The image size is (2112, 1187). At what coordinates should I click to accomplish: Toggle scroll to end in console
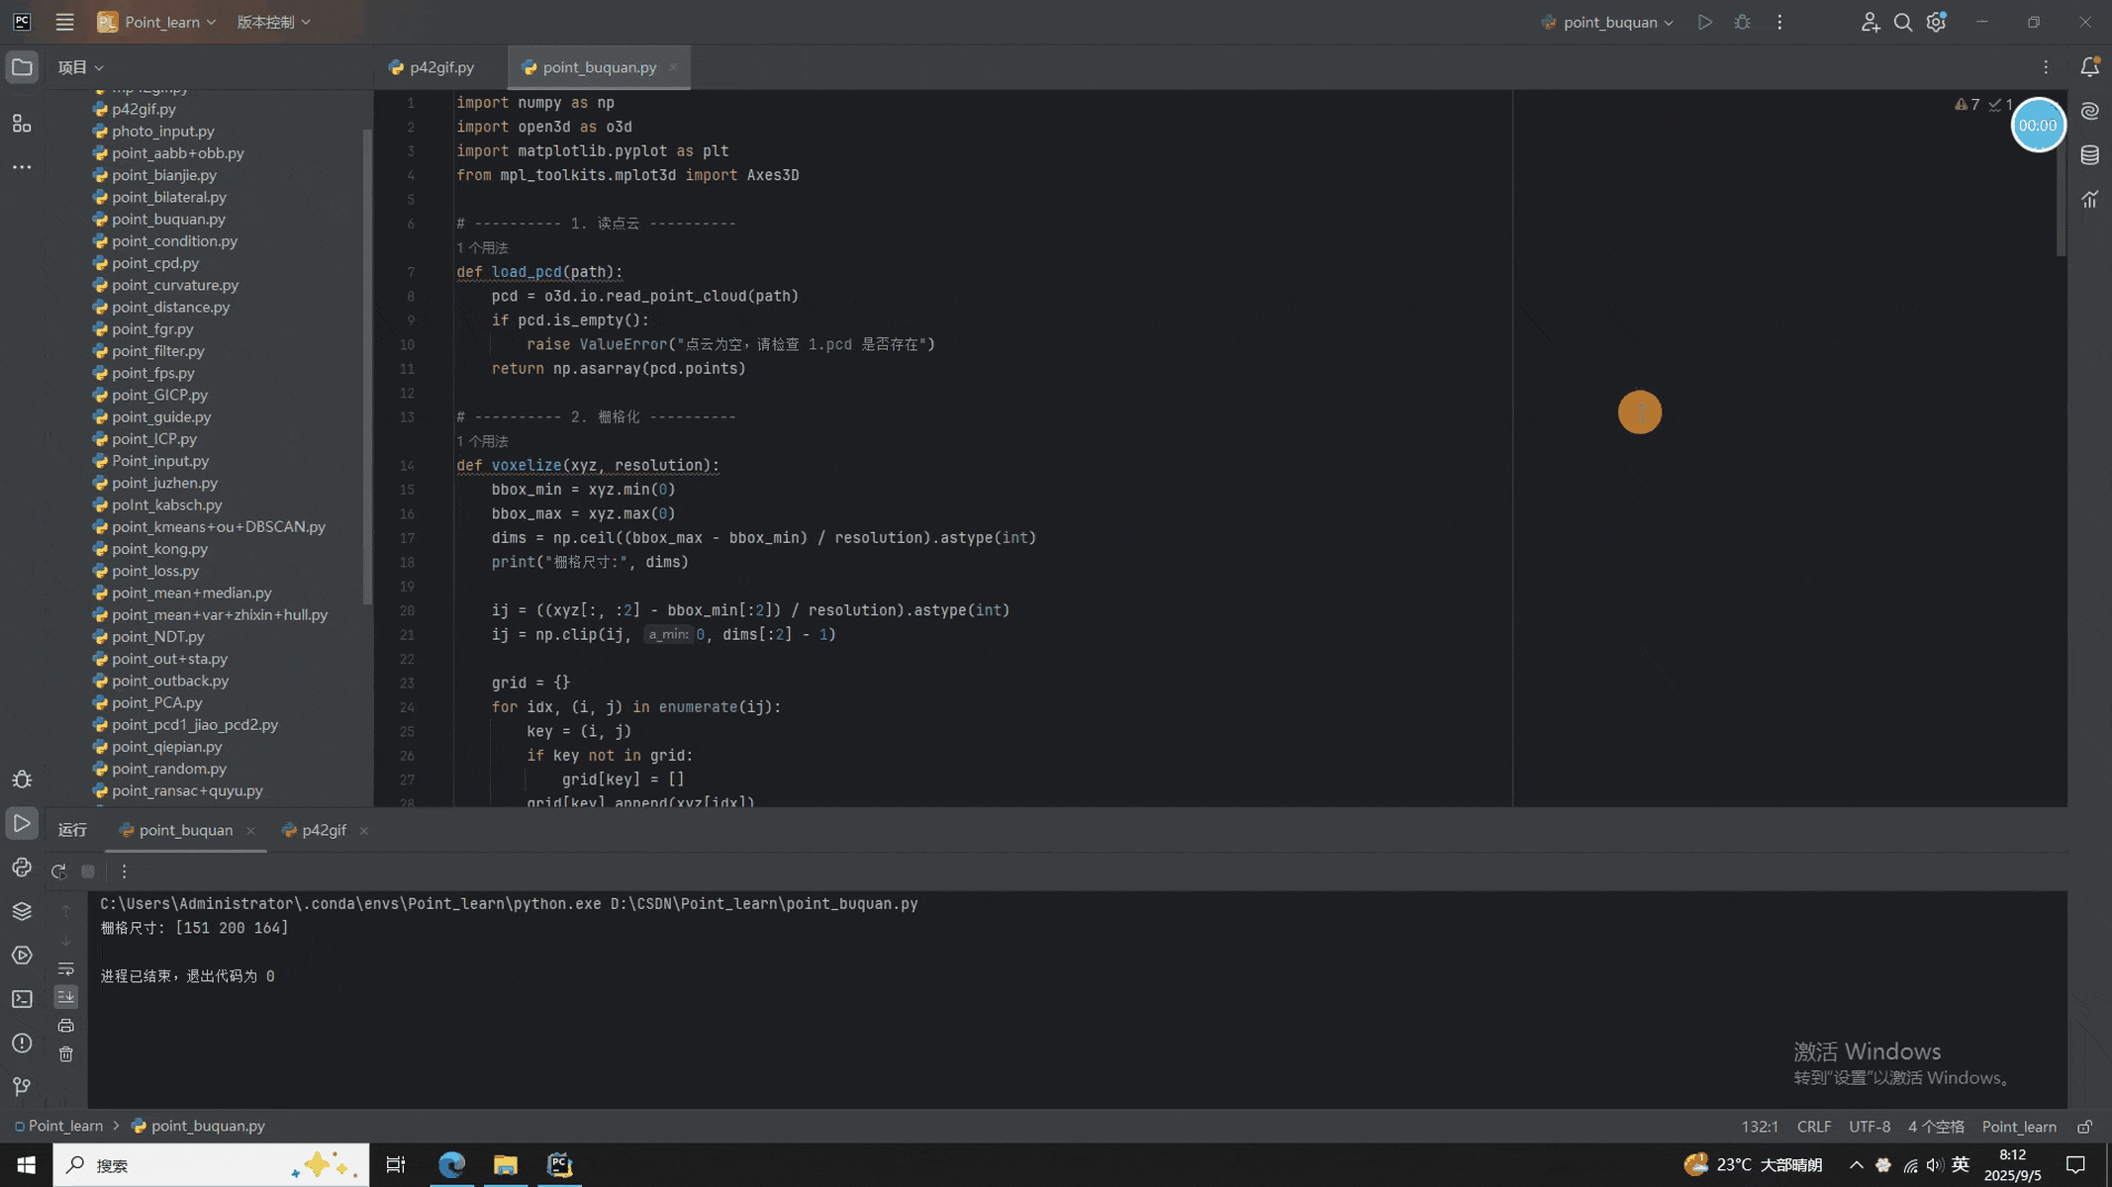(x=65, y=997)
